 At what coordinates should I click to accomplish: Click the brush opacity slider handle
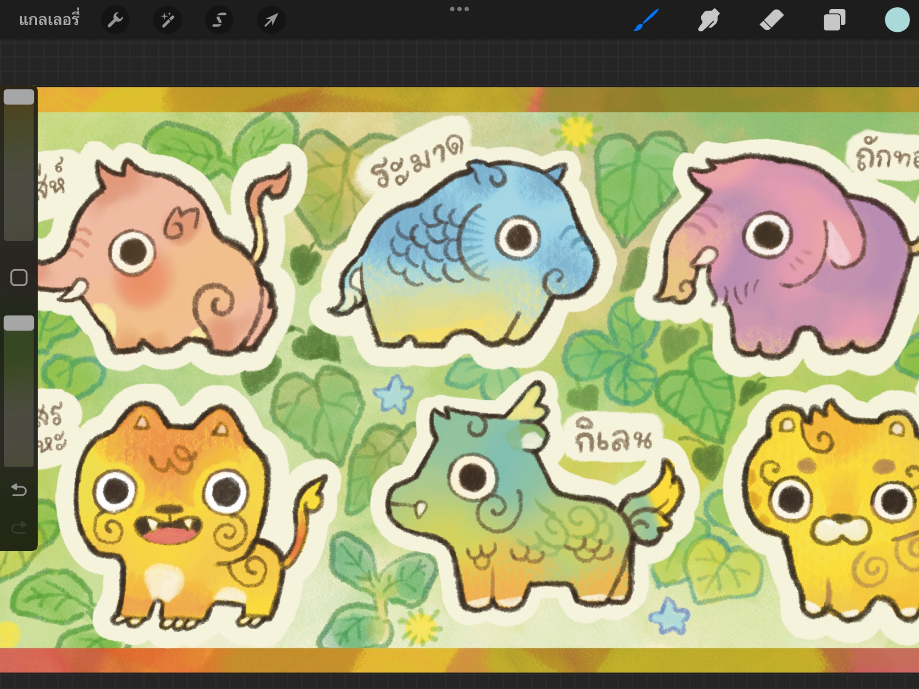19,323
